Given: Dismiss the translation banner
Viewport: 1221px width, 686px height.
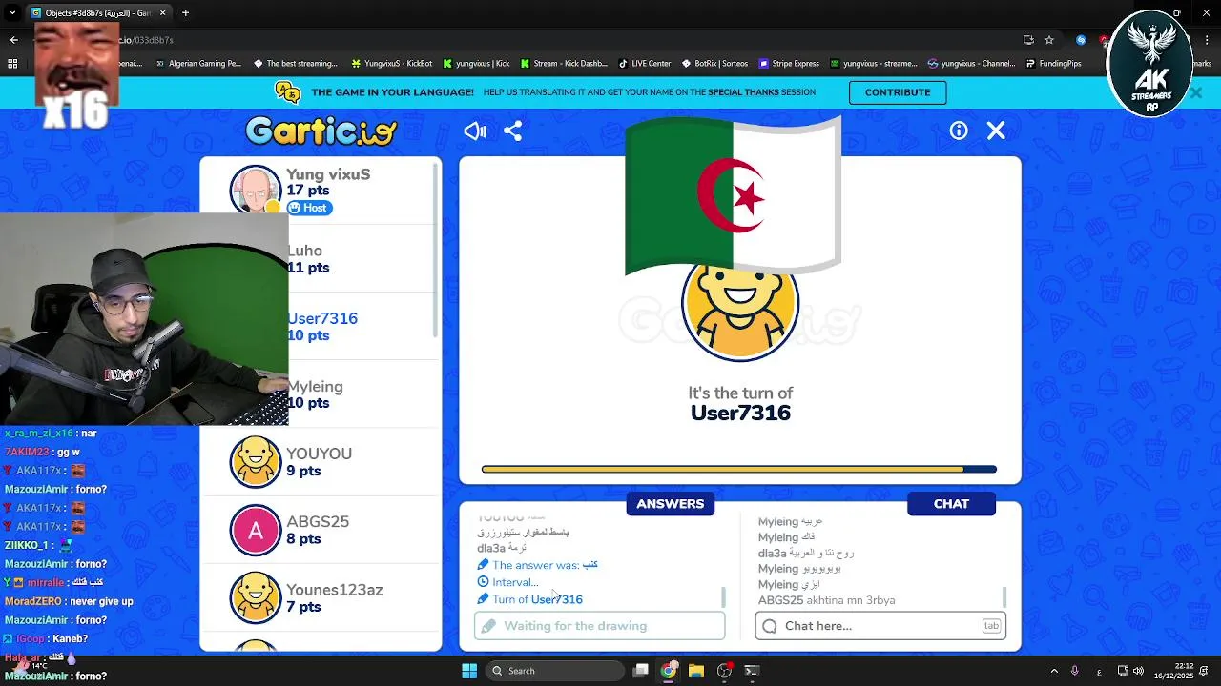Looking at the screenshot, I should tap(1195, 92).
